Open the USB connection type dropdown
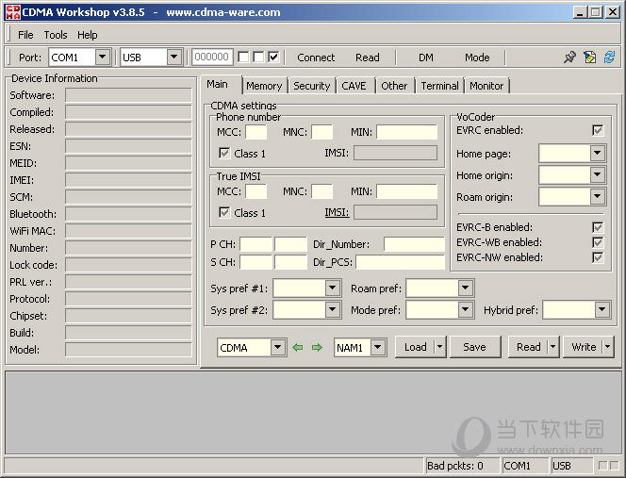The width and height of the screenshot is (626, 478). coord(173,58)
